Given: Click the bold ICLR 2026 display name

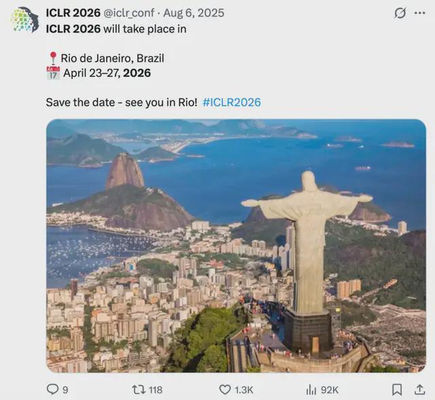Looking at the screenshot, I should tap(73, 13).
